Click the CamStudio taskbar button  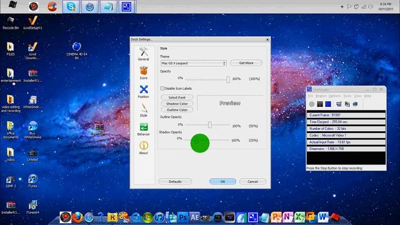(126, 7)
